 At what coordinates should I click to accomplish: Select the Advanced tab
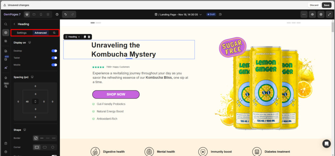(41, 33)
